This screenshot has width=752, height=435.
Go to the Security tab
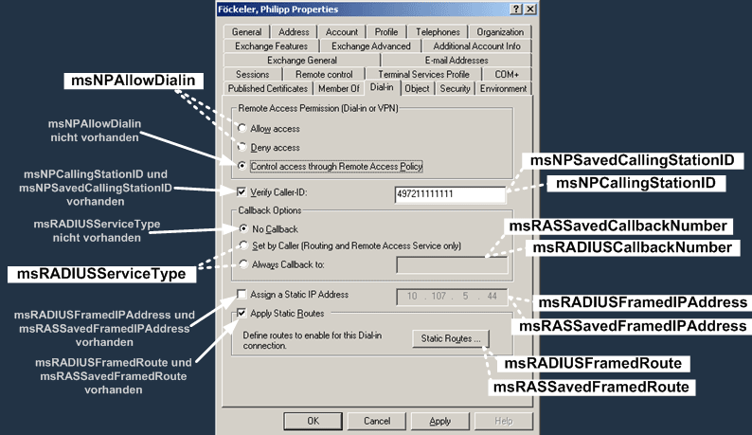click(x=456, y=88)
